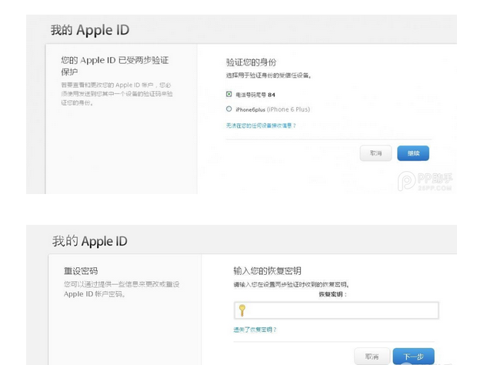
Task: Click the blue 下一步 button
Action: [x=414, y=357]
